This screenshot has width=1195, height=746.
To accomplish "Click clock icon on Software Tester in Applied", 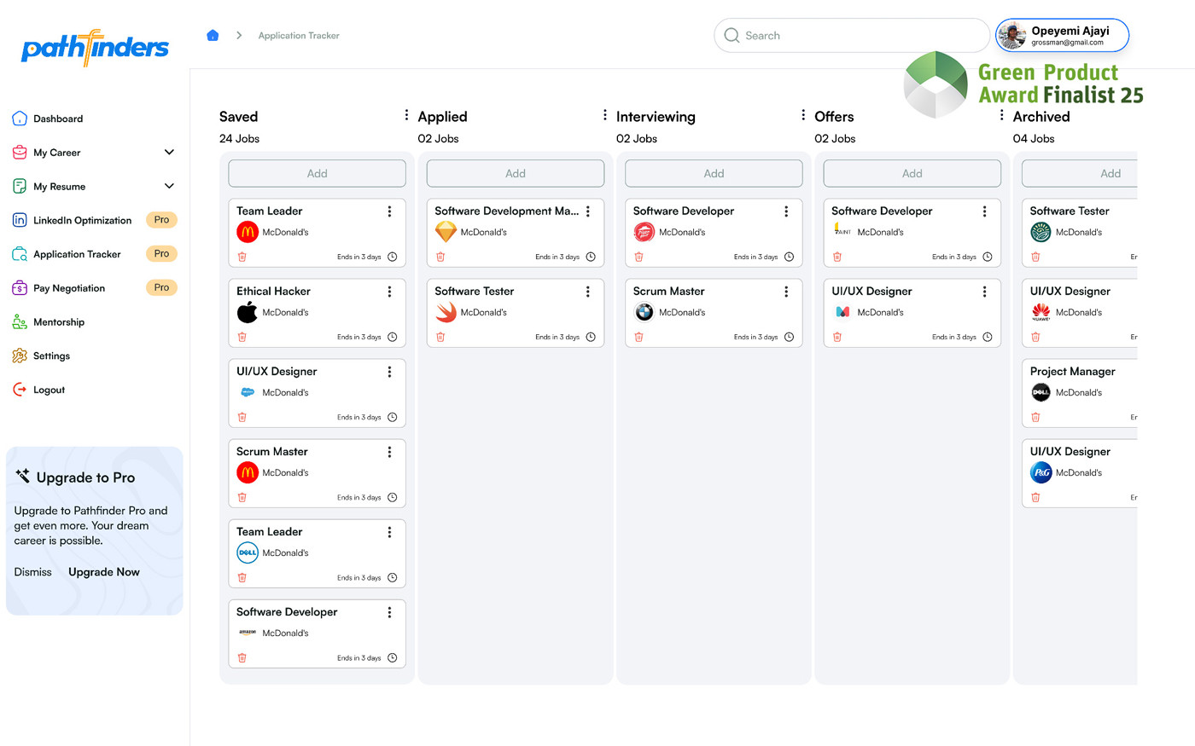I will tap(591, 337).
